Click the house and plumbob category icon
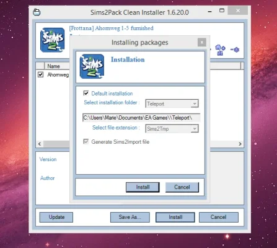Image resolution: width=277 pixels, height=248 pixels. pos(220,50)
